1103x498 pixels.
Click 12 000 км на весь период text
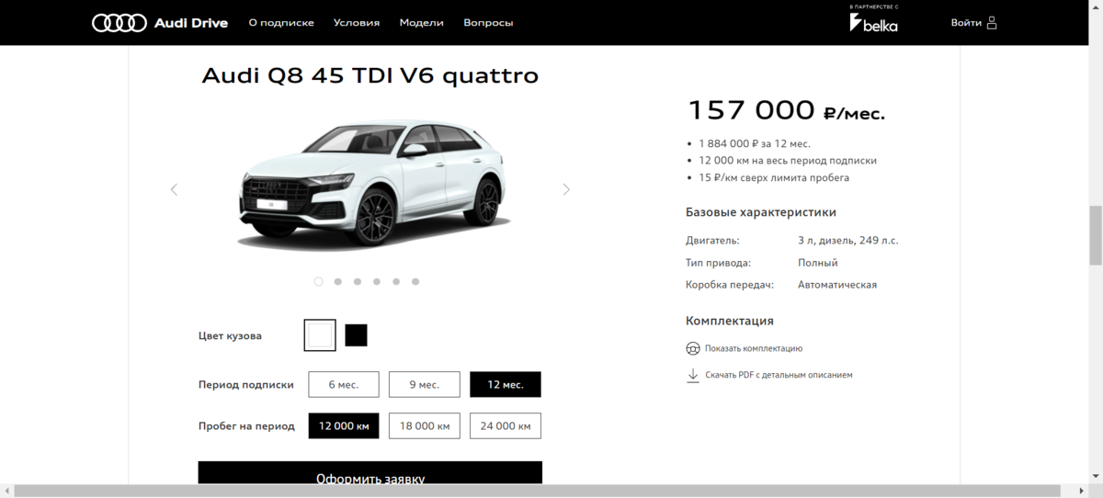788,161
